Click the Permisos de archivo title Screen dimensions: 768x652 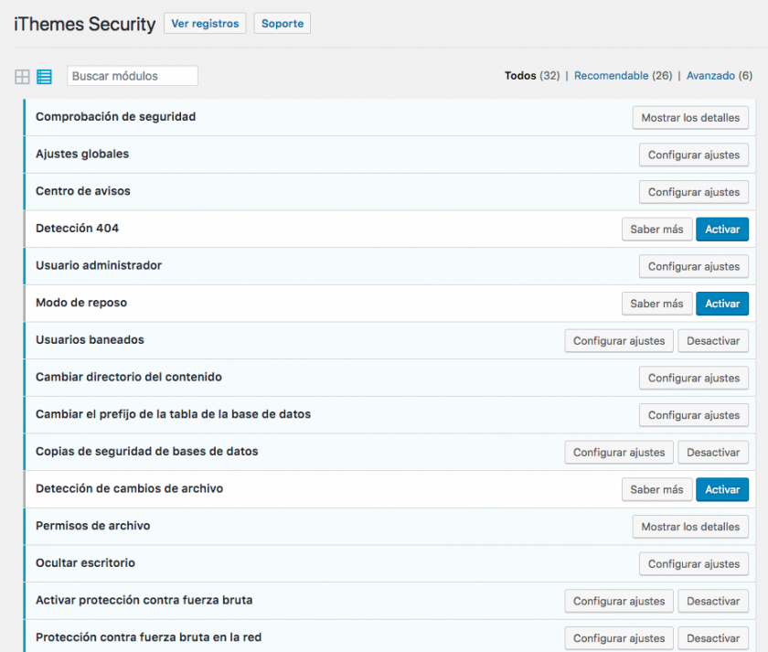tap(93, 526)
